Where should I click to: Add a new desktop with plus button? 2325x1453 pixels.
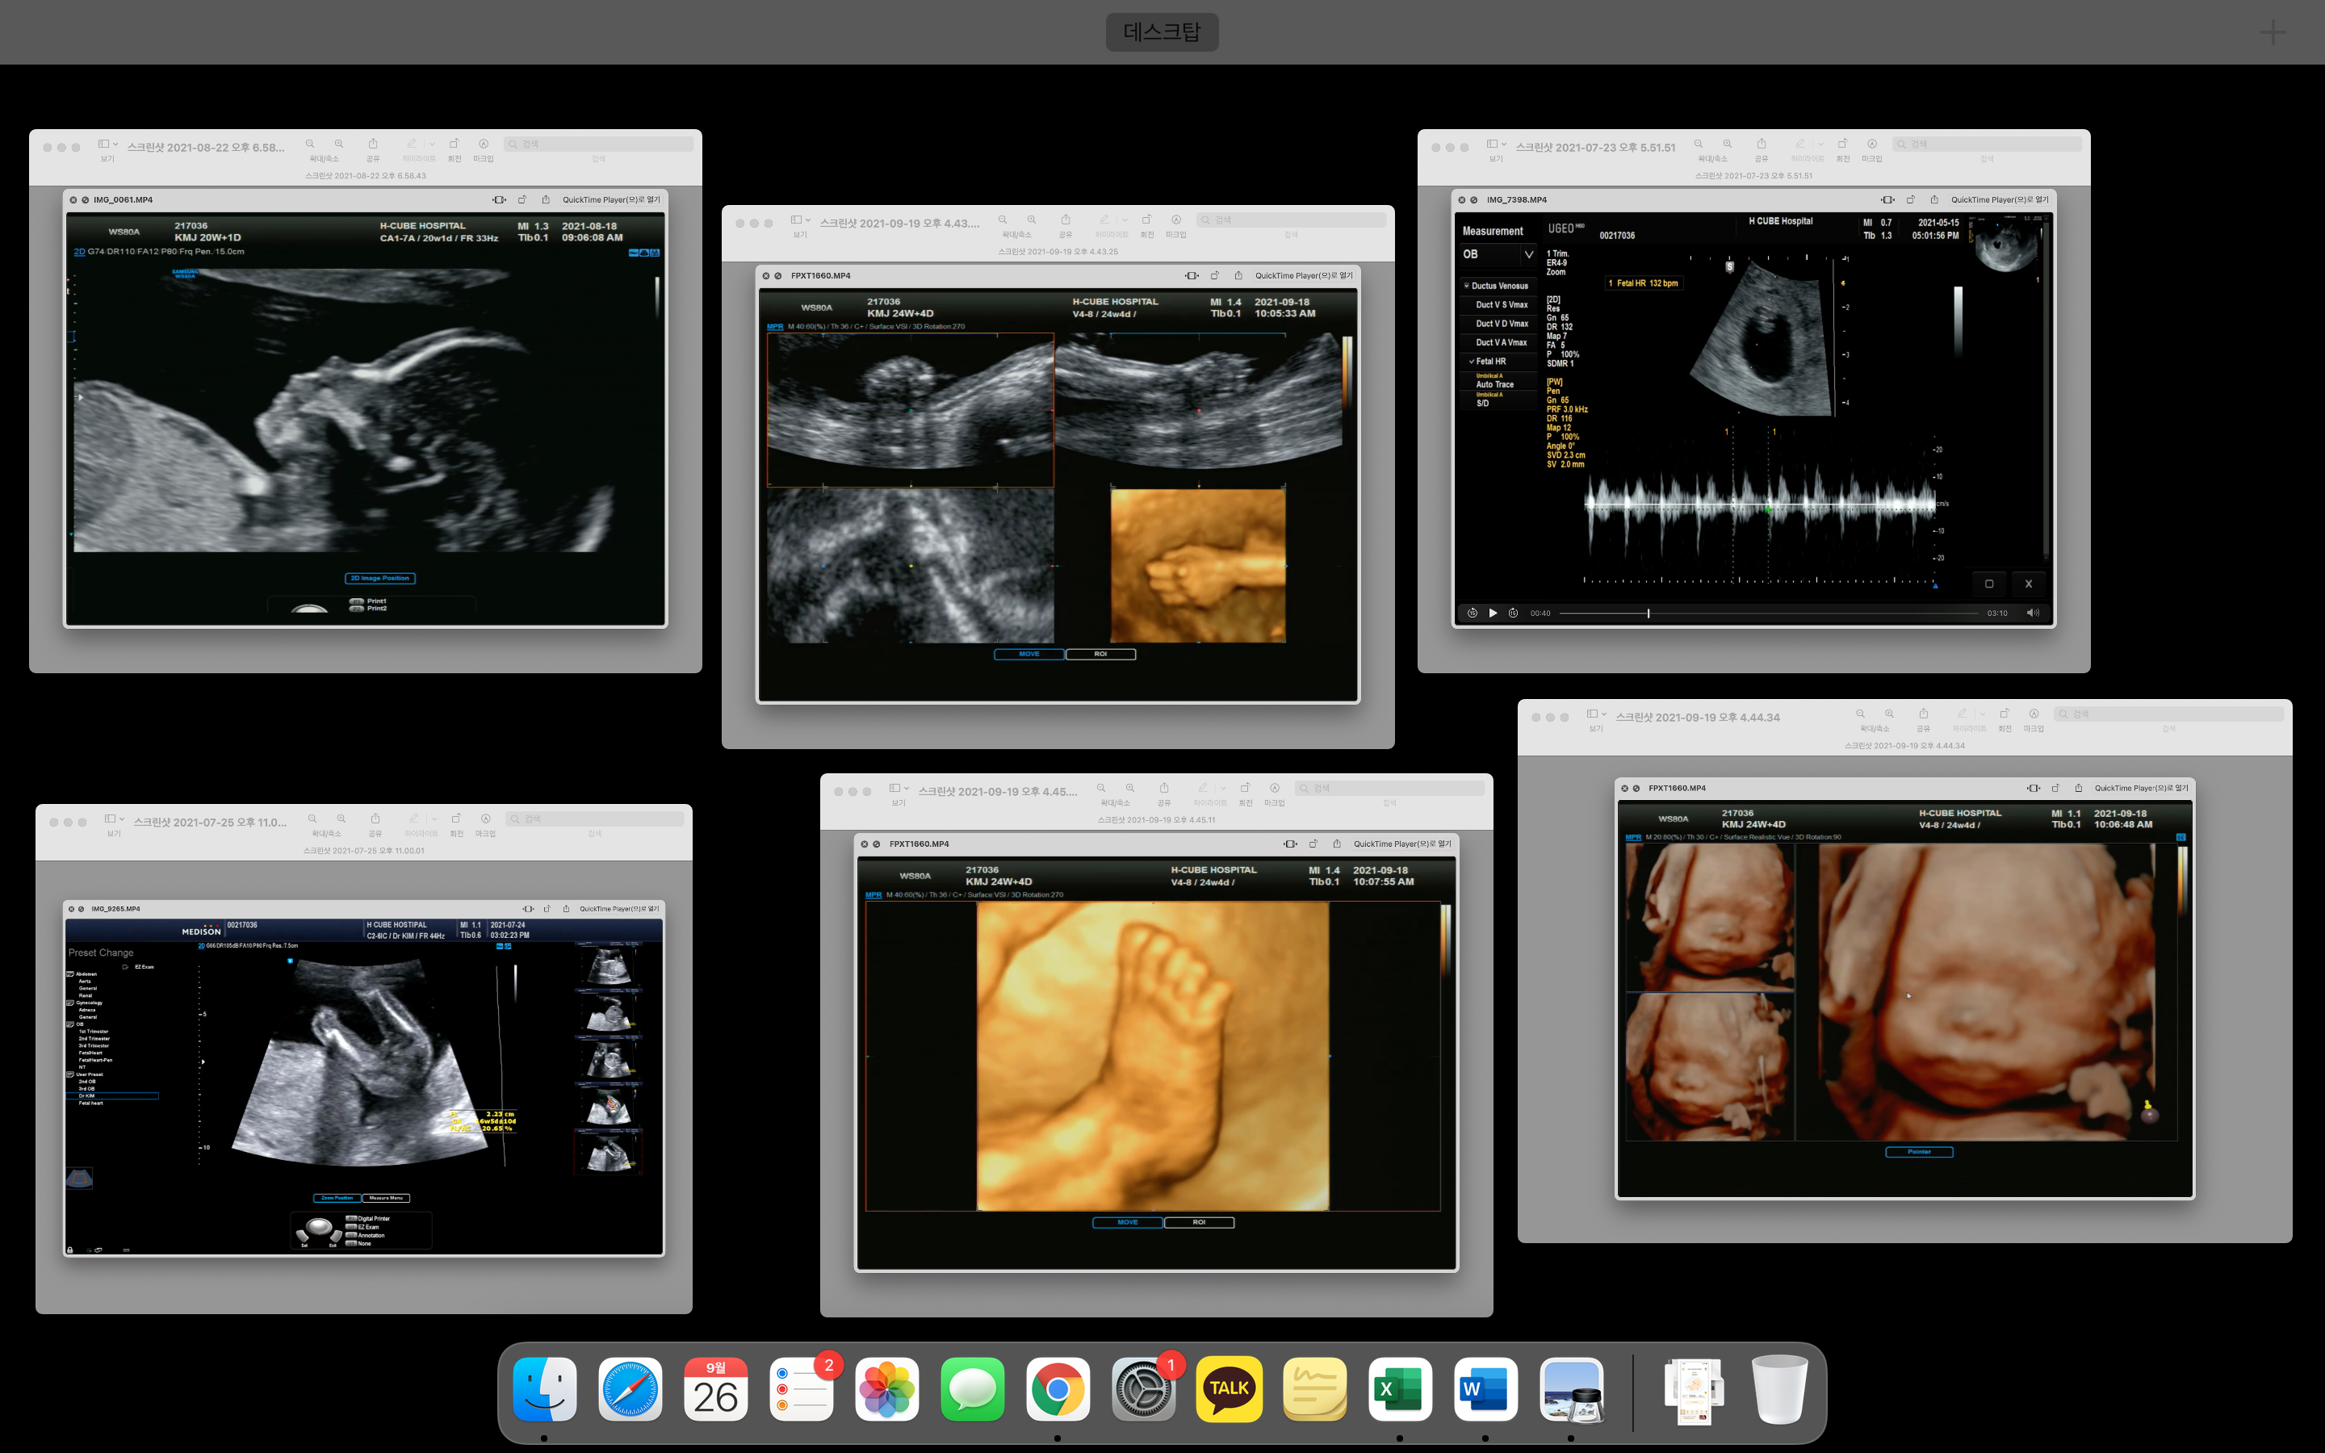(x=2273, y=32)
